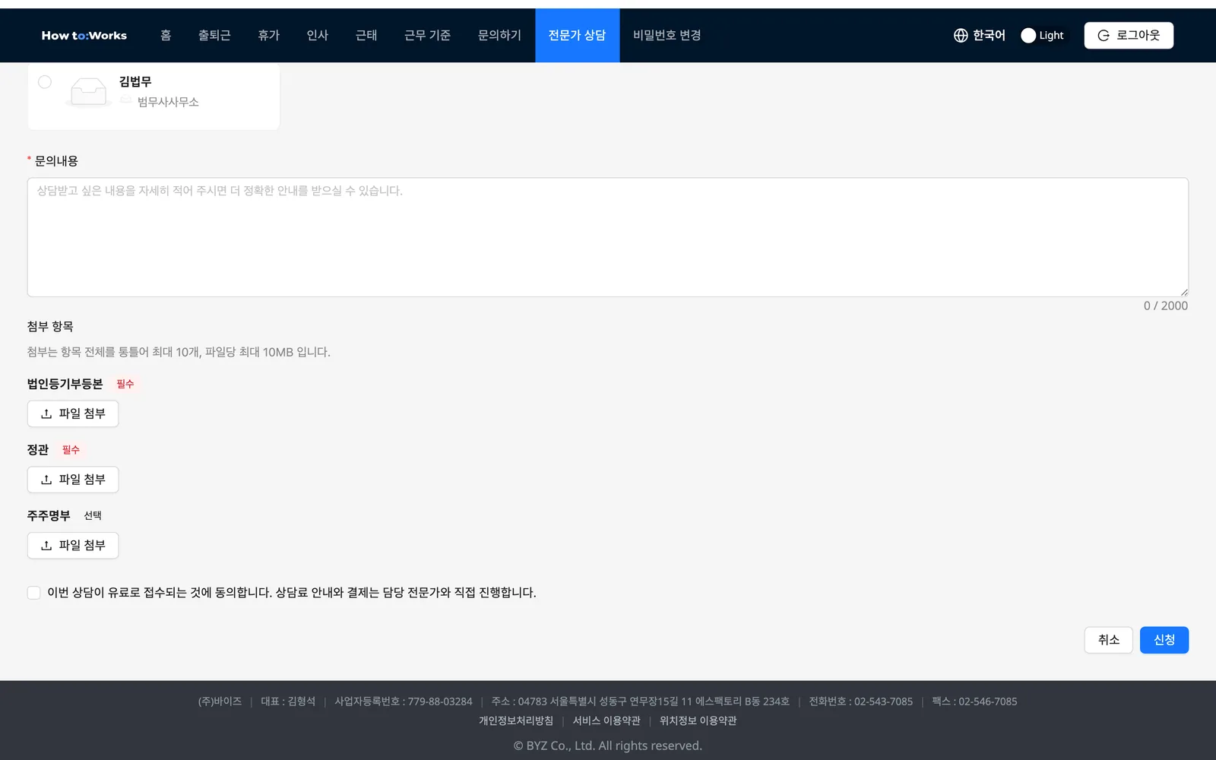This screenshot has height=760, width=1216.
Task: Click the 전화번호 02-543-7085 footer text
Action: tap(861, 702)
